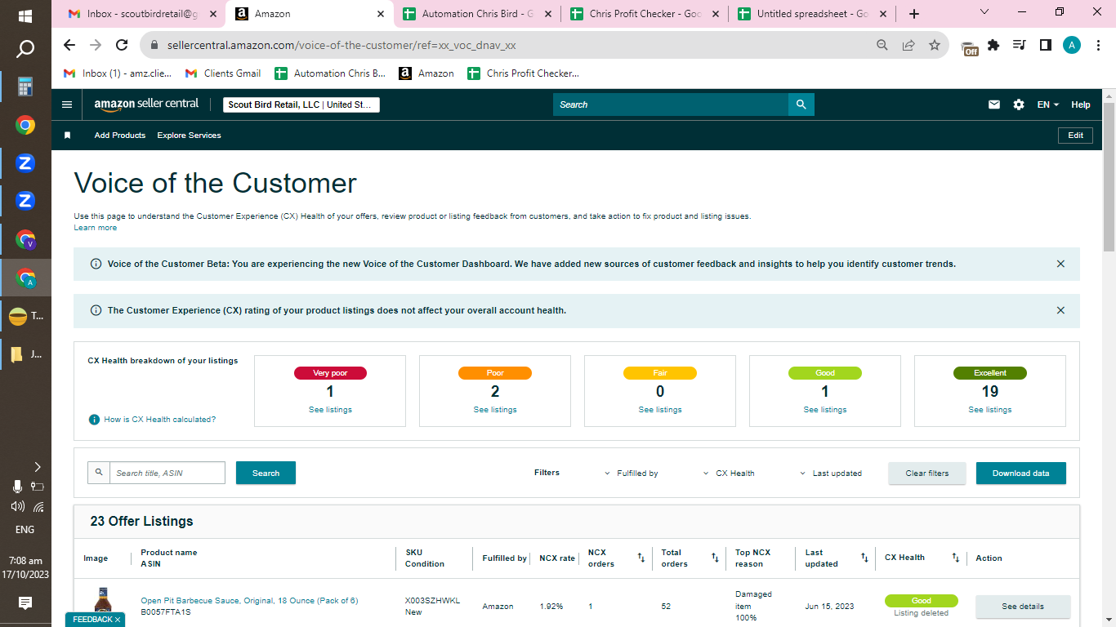This screenshot has height=627, width=1116.
Task: Open the Clients Gmail bookmark
Action: [x=223, y=73]
